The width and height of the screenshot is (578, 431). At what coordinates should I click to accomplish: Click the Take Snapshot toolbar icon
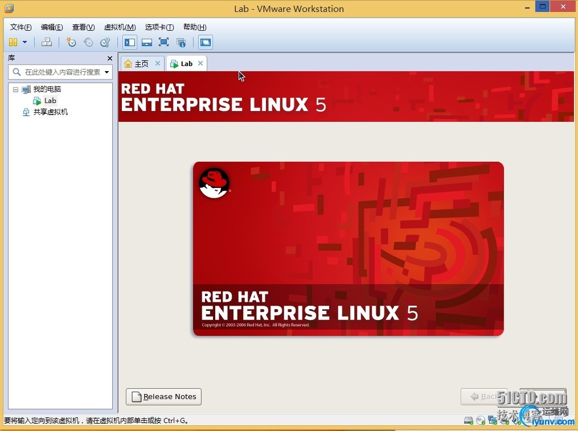click(71, 42)
